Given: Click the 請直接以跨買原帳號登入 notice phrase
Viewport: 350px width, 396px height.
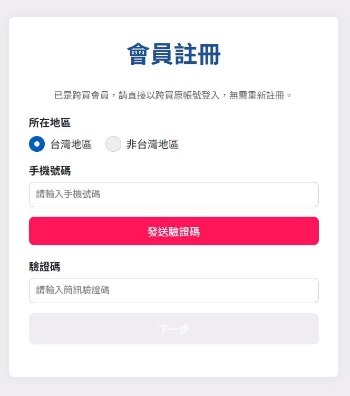Looking at the screenshot, I should click(169, 95).
